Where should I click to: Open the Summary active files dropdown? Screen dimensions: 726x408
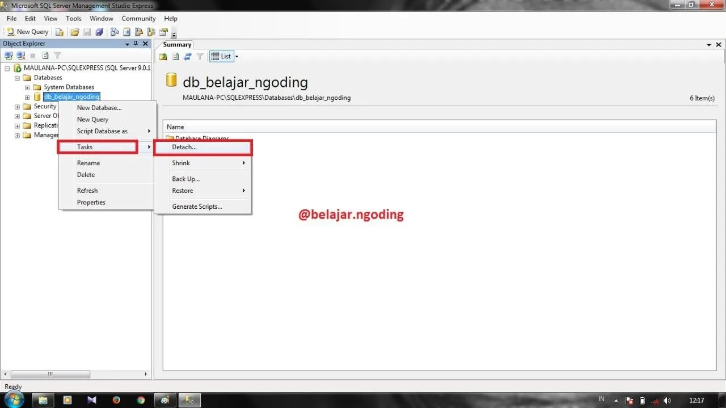click(709, 45)
